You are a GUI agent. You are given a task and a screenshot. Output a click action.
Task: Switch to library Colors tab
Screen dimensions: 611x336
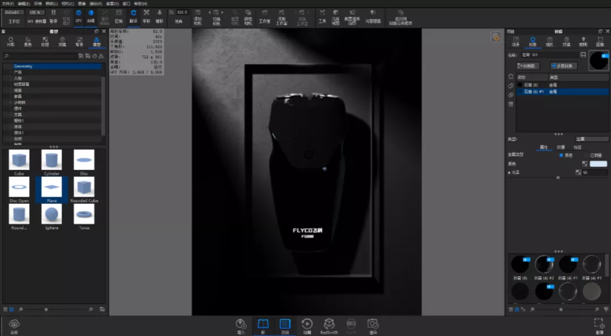pos(28,42)
